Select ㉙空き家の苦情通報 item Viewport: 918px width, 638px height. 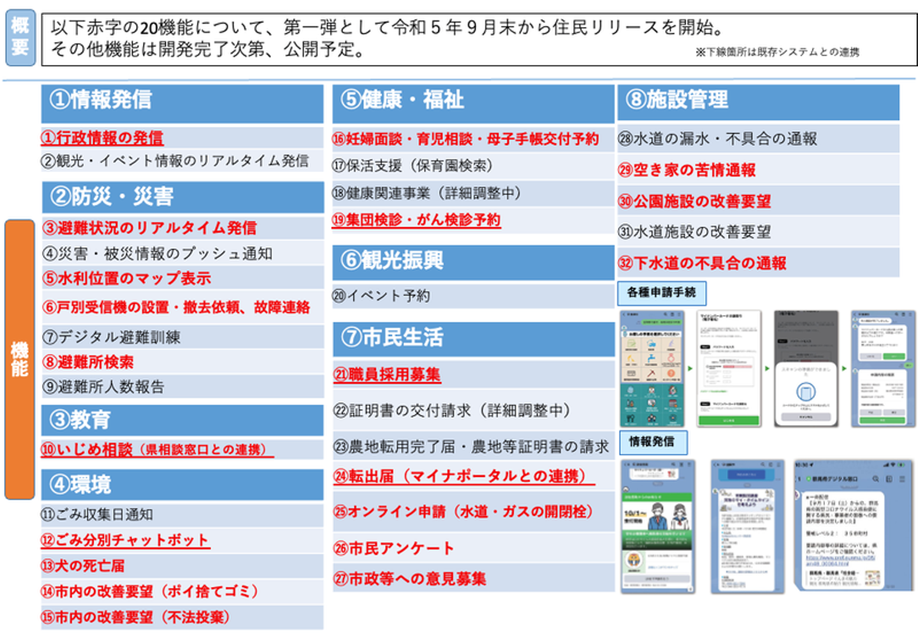pos(687,170)
